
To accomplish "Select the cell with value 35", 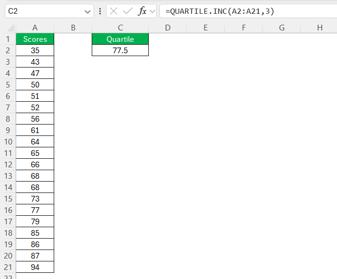I will [35, 50].
